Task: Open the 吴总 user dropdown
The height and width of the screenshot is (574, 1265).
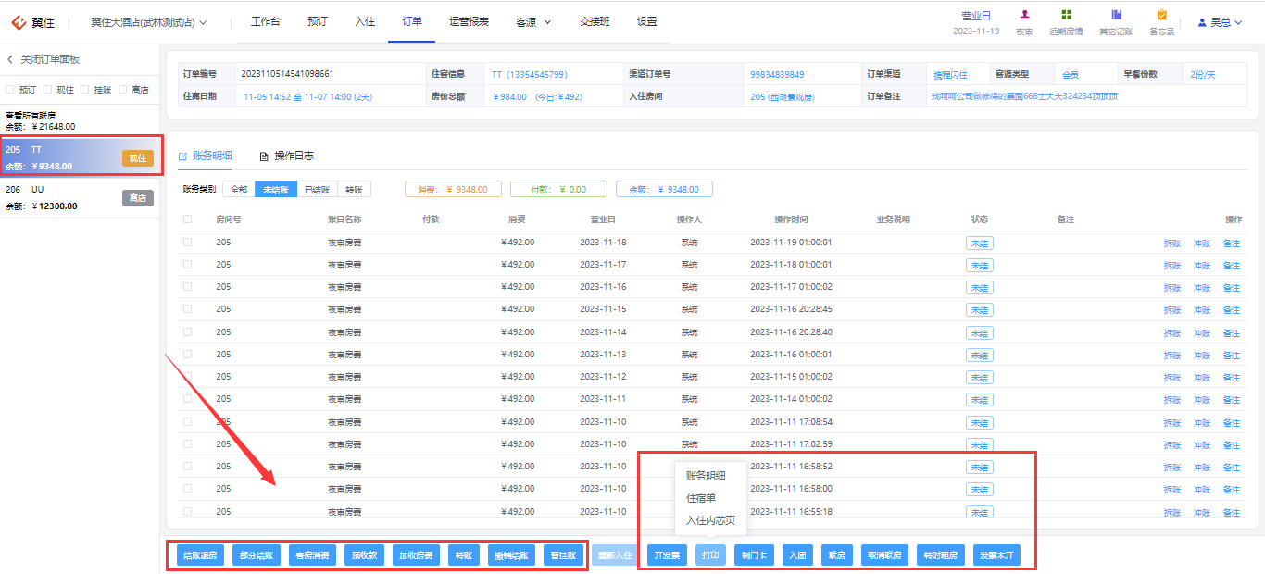Action: (1221, 22)
